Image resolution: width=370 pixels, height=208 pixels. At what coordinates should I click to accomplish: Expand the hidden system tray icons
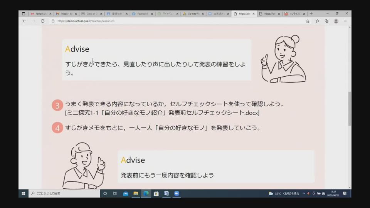pos(303,193)
